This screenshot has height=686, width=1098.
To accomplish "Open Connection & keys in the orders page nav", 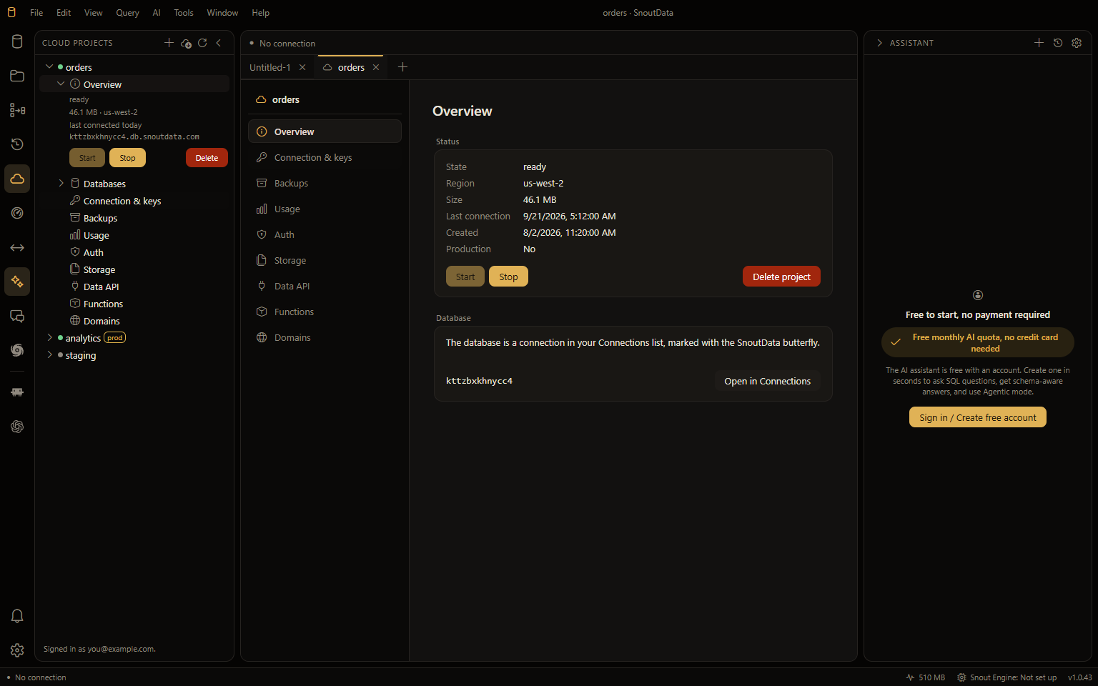I will 325,157.
